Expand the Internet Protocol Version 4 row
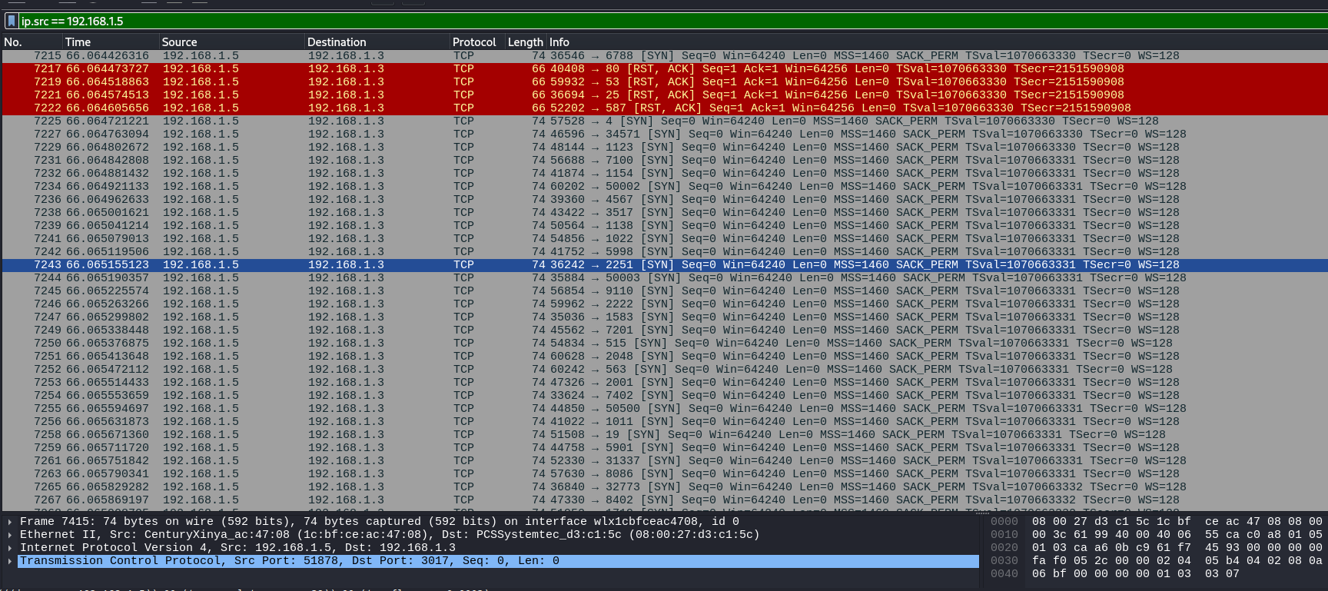 click(x=9, y=548)
